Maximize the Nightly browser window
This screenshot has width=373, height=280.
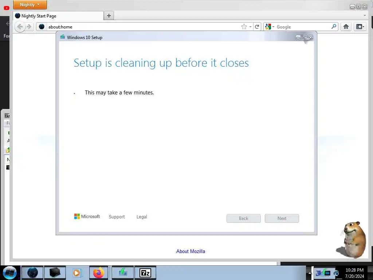[x=358, y=7]
